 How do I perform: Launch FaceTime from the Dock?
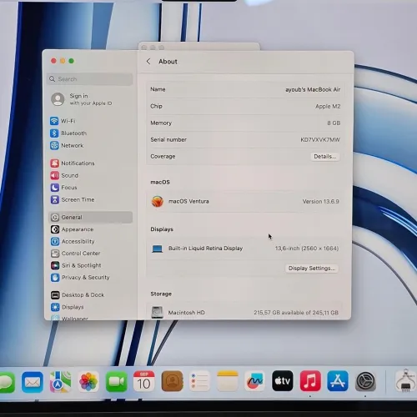tap(117, 381)
